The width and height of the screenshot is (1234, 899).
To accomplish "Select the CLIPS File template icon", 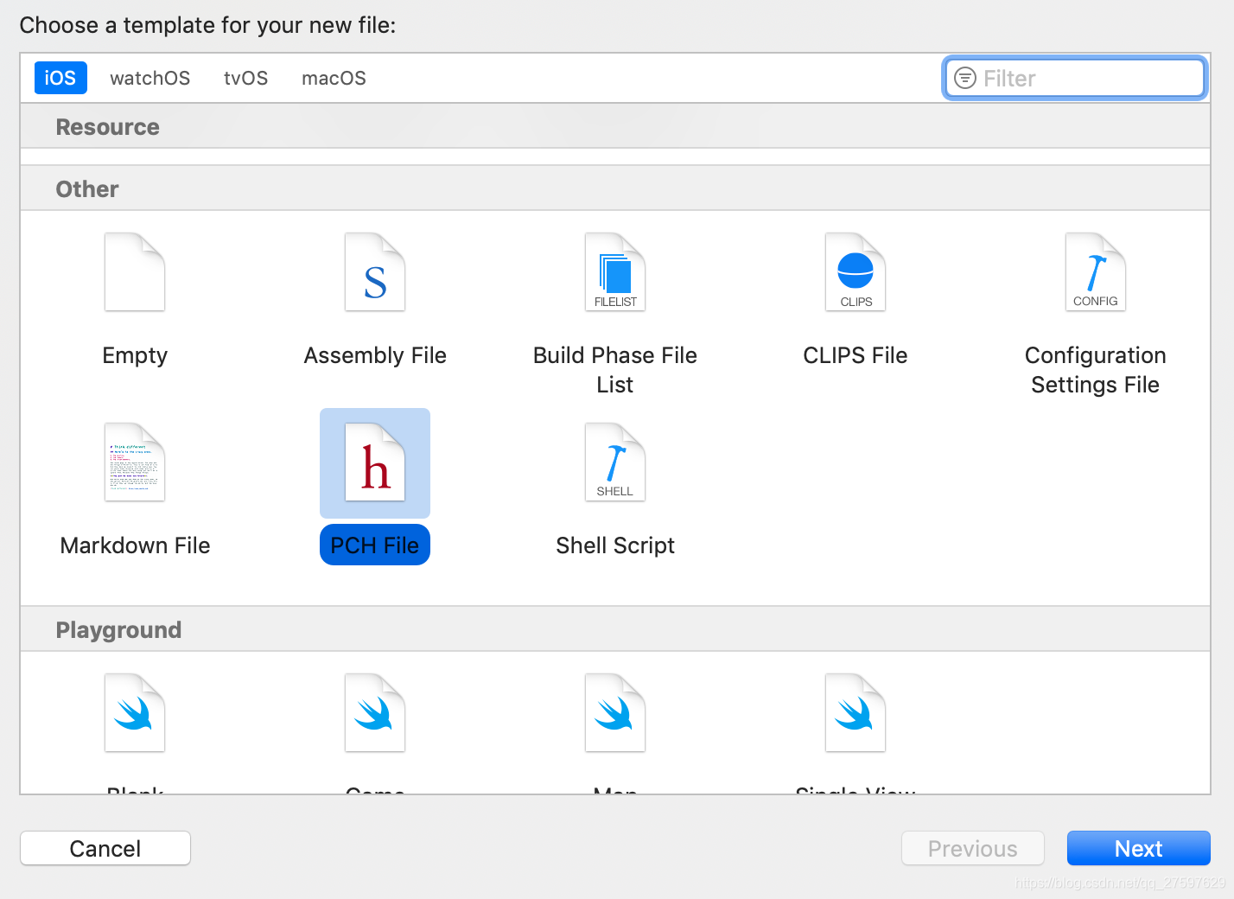I will point(856,271).
